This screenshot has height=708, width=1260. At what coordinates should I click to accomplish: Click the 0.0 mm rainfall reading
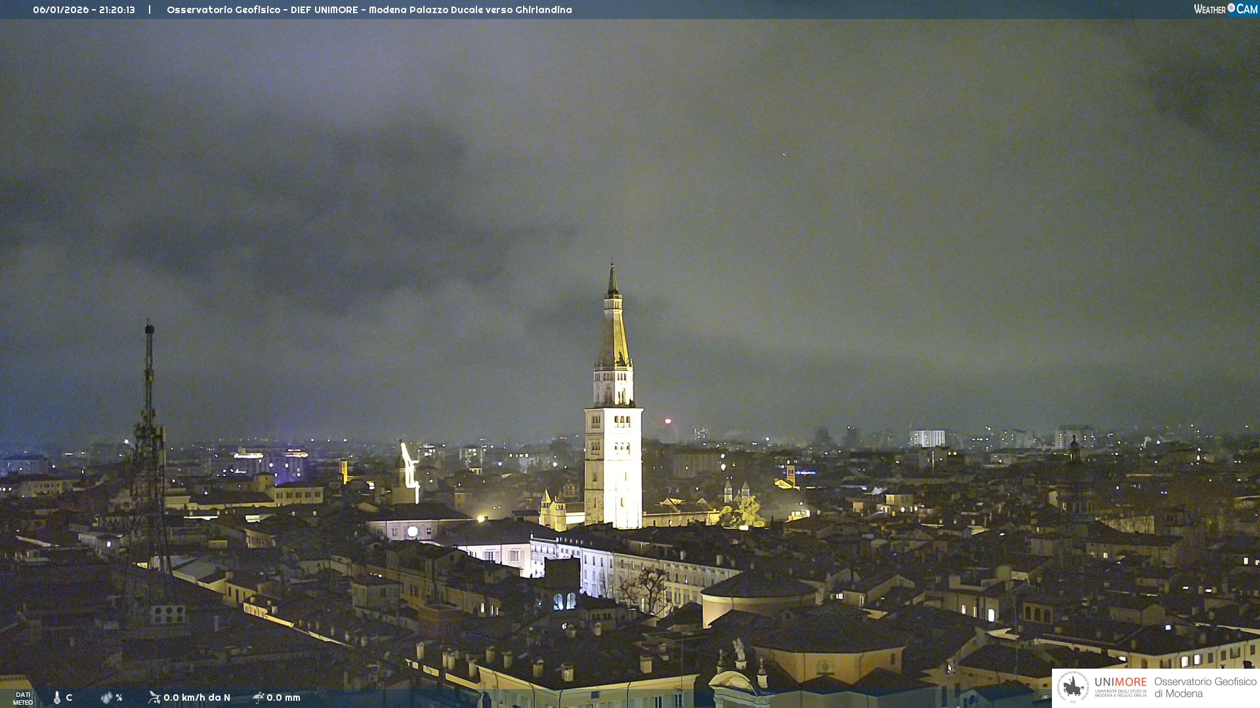tap(283, 698)
